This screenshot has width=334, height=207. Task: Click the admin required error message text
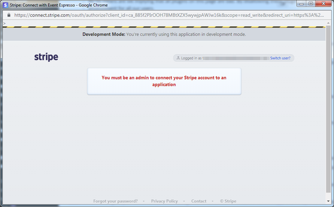pyautogui.click(x=164, y=81)
